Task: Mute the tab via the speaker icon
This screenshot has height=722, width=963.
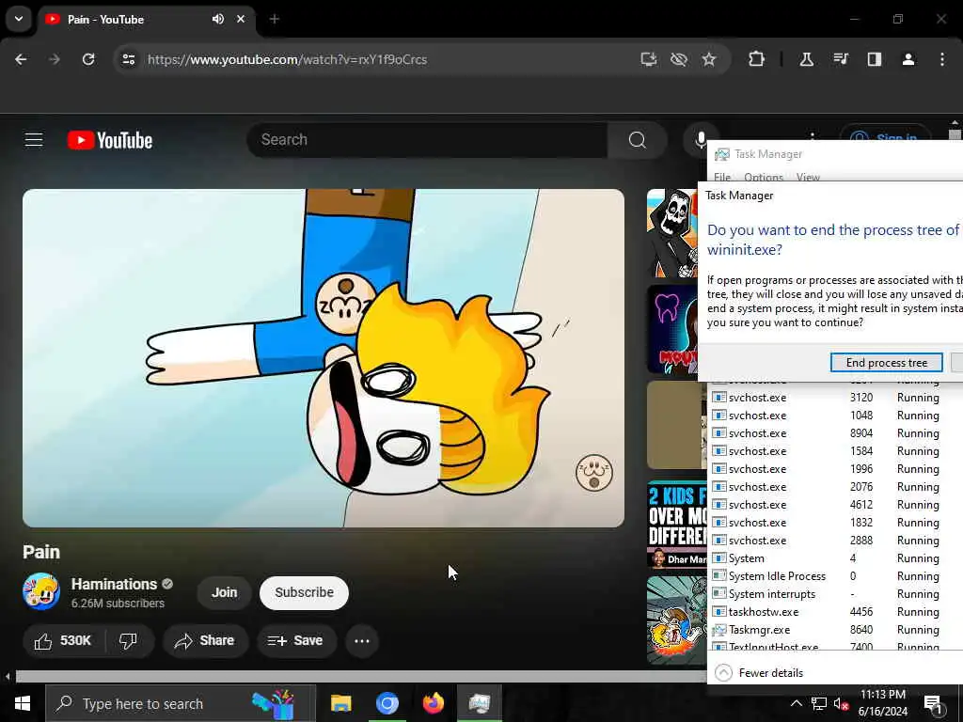Action: (218, 19)
